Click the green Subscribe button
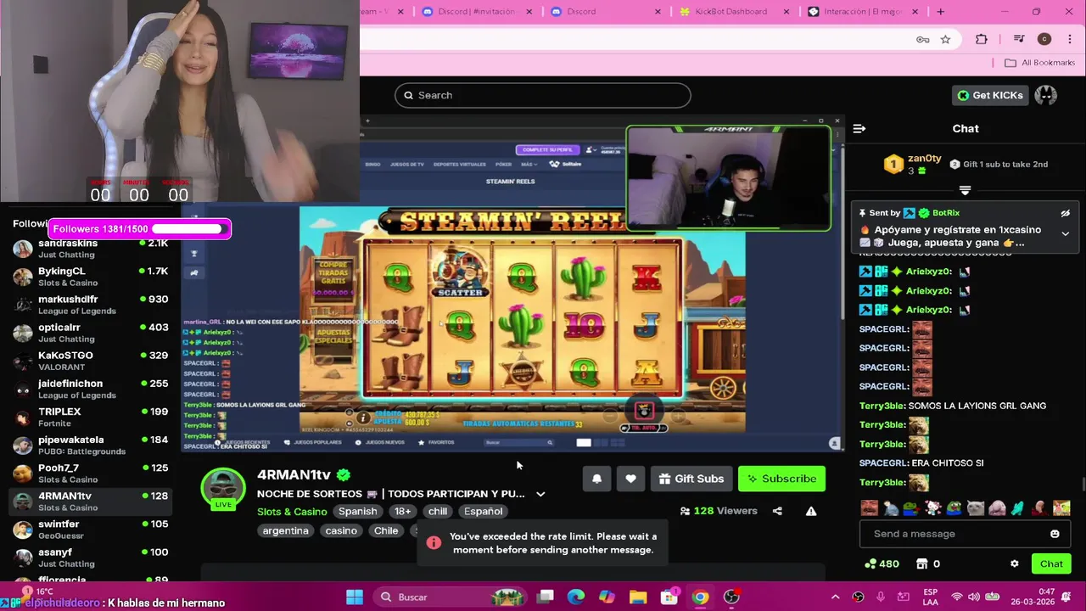 tap(781, 479)
